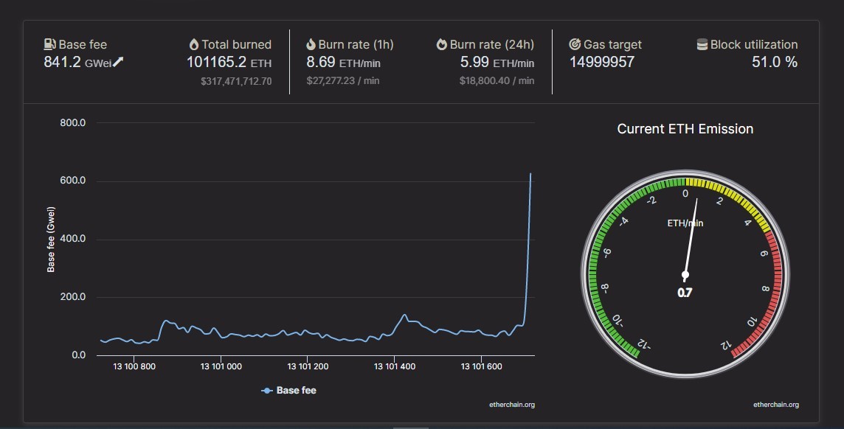Click the Total burned heading
844x429 pixels.
236,45
